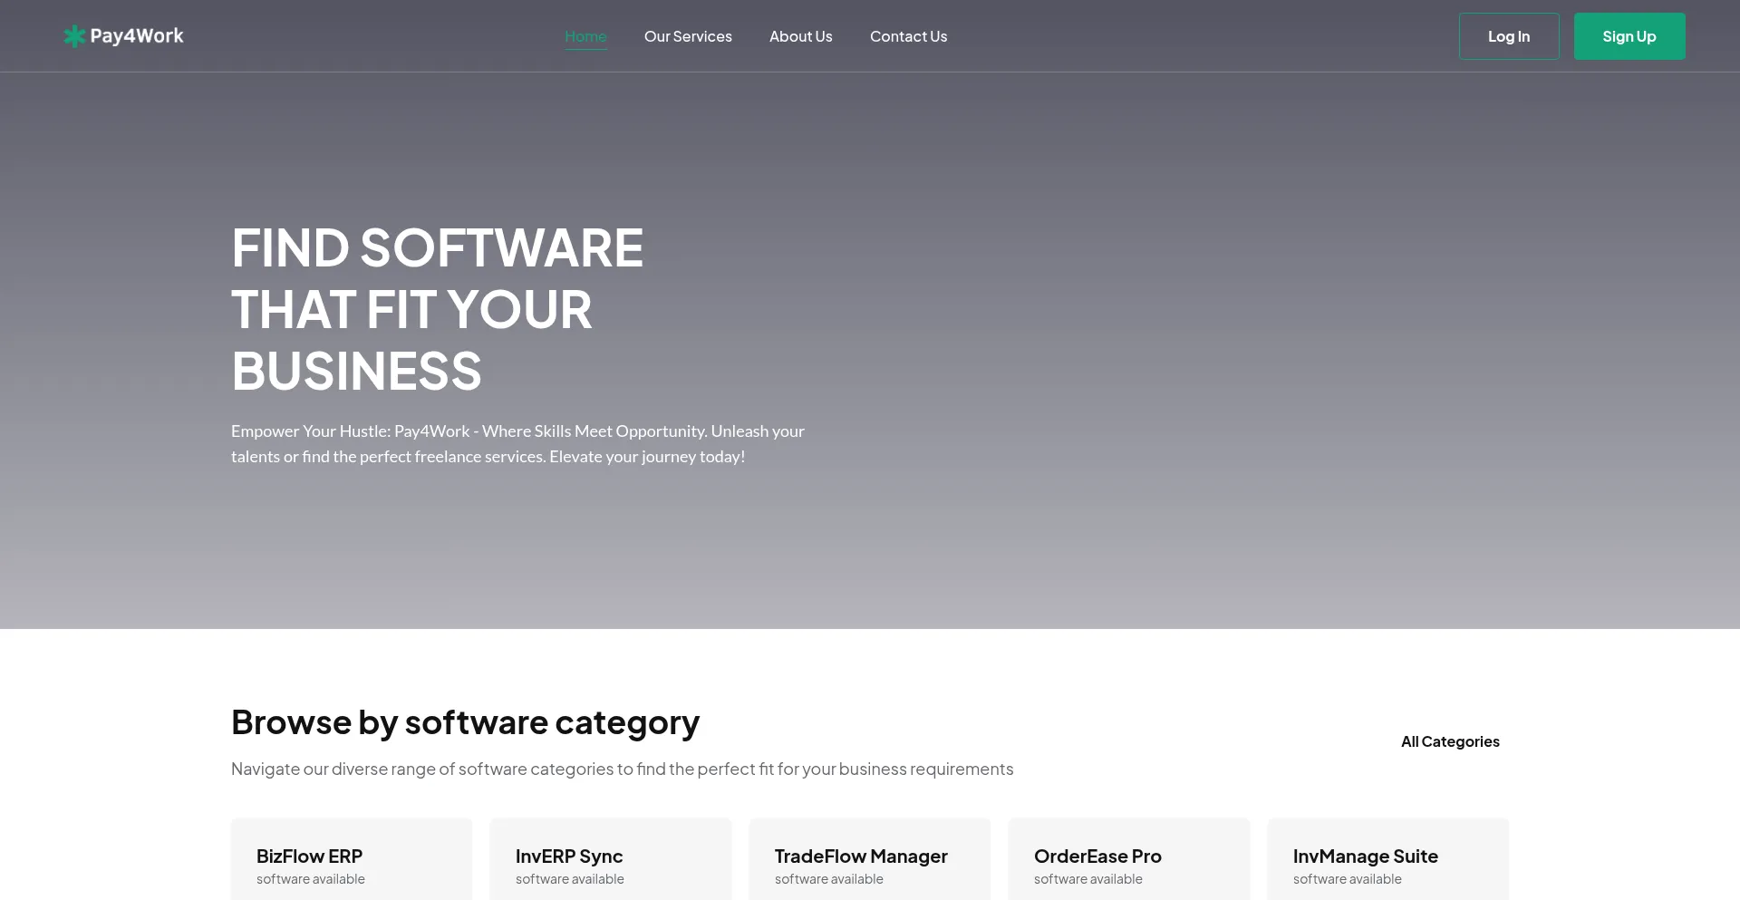Click the "Empower Your Hustle" hero description
The image size is (1740, 900).
[517, 444]
